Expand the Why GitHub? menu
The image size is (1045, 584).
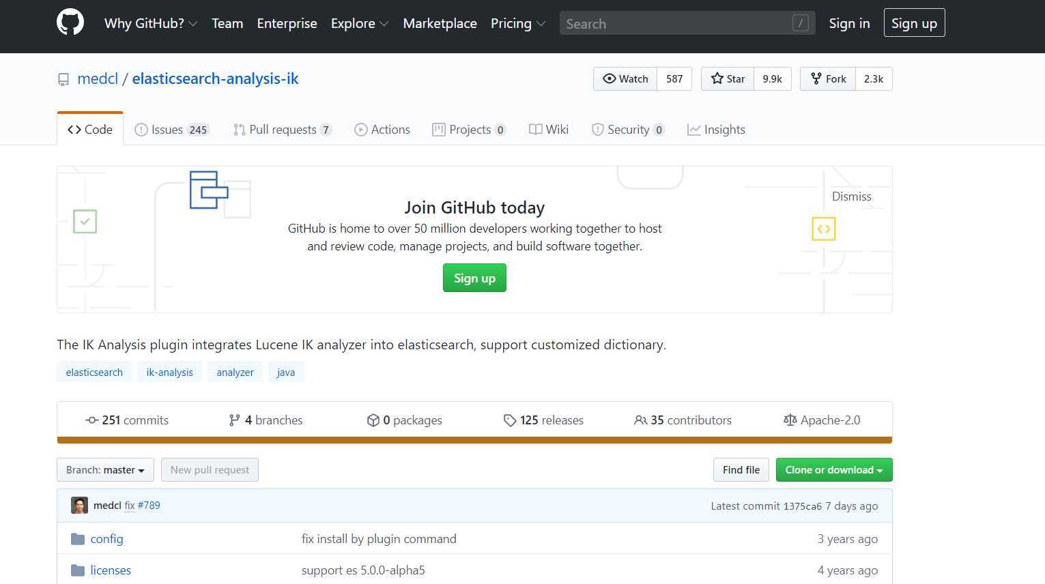point(151,23)
